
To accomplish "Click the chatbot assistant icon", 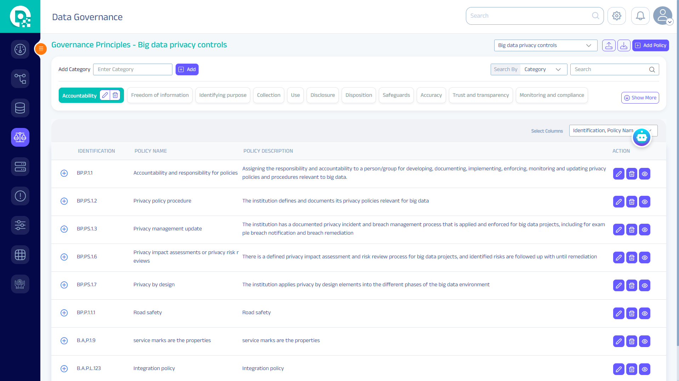I will (641, 137).
